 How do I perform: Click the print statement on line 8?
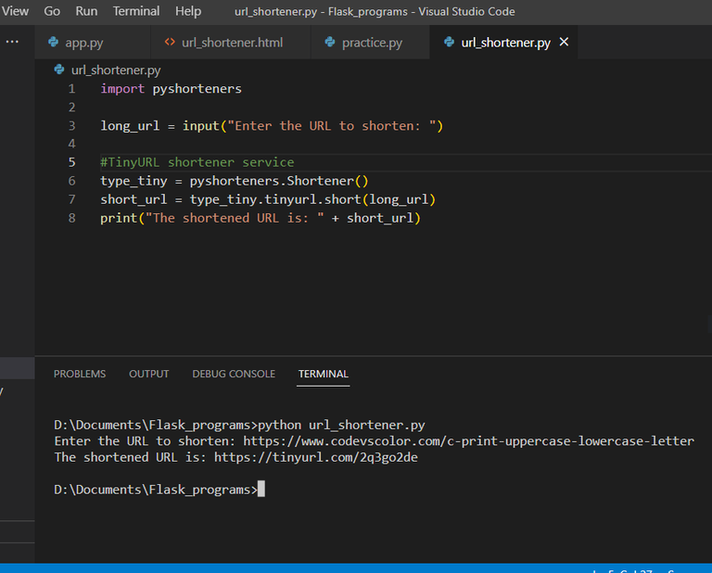pyautogui.click(x=261, y=218)
